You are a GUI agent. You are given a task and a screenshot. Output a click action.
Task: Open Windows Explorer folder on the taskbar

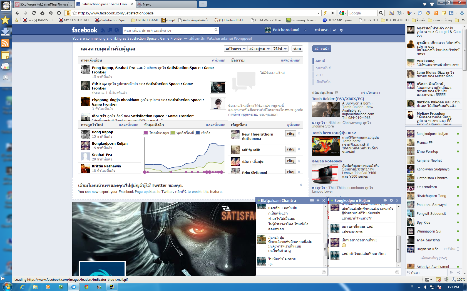coord(35,287)
